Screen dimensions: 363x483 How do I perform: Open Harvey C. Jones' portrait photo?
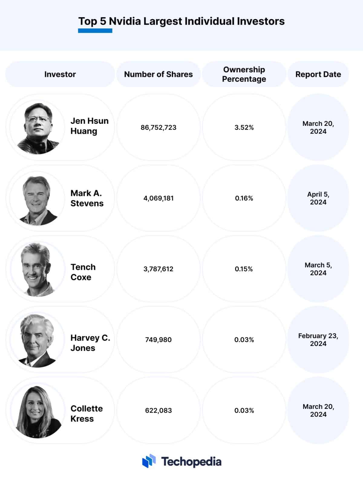[38, 340]
